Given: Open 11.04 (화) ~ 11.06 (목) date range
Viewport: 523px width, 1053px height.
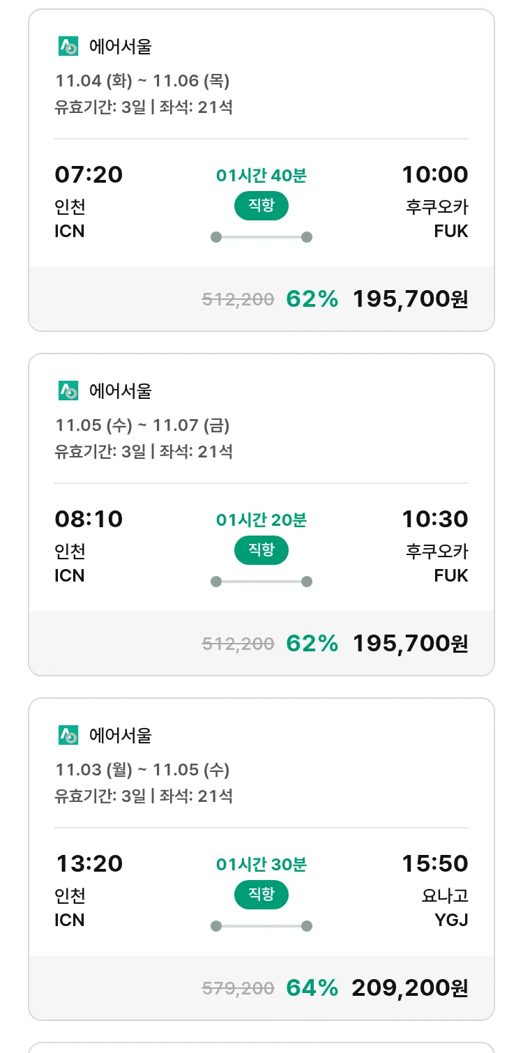Looking at the screenshot, I should click(142, 81).
